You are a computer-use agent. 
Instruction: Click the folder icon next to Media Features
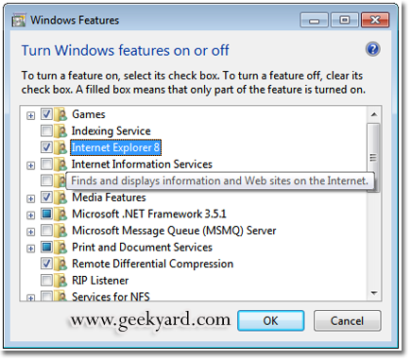[60, 198]
